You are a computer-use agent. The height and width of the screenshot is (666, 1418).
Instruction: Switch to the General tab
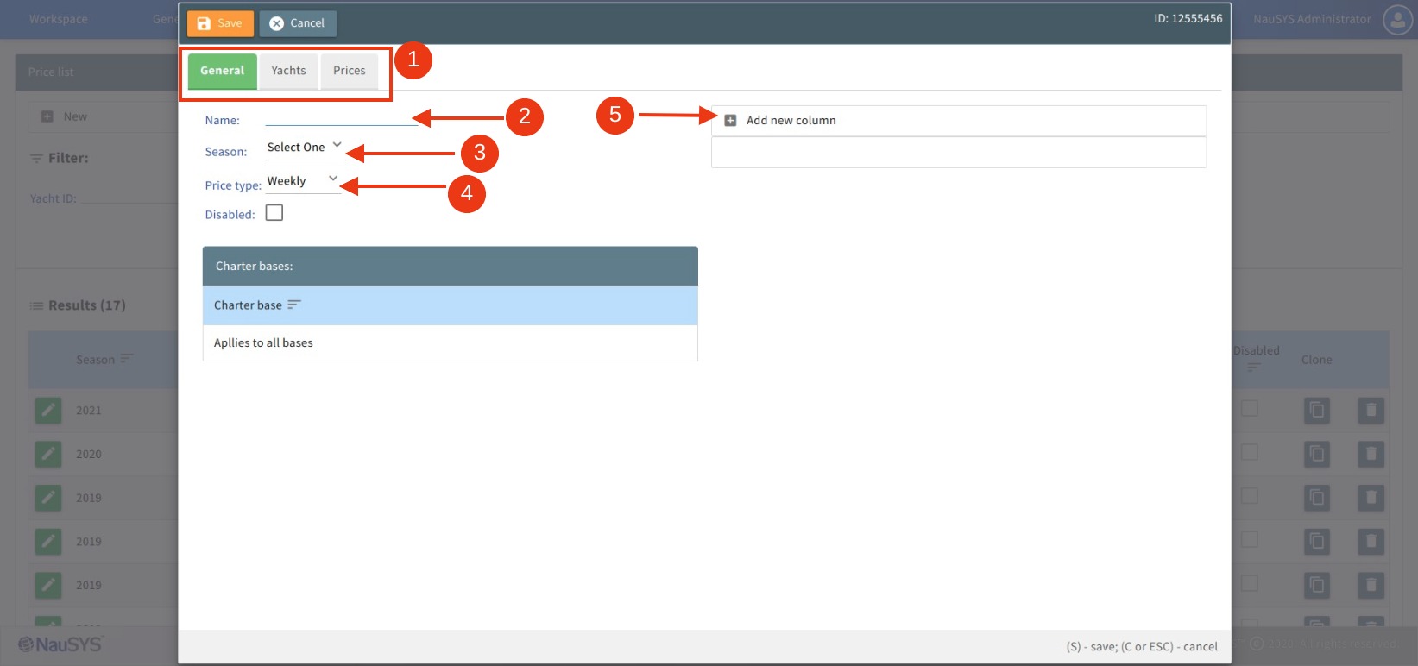tap(223, 71)
